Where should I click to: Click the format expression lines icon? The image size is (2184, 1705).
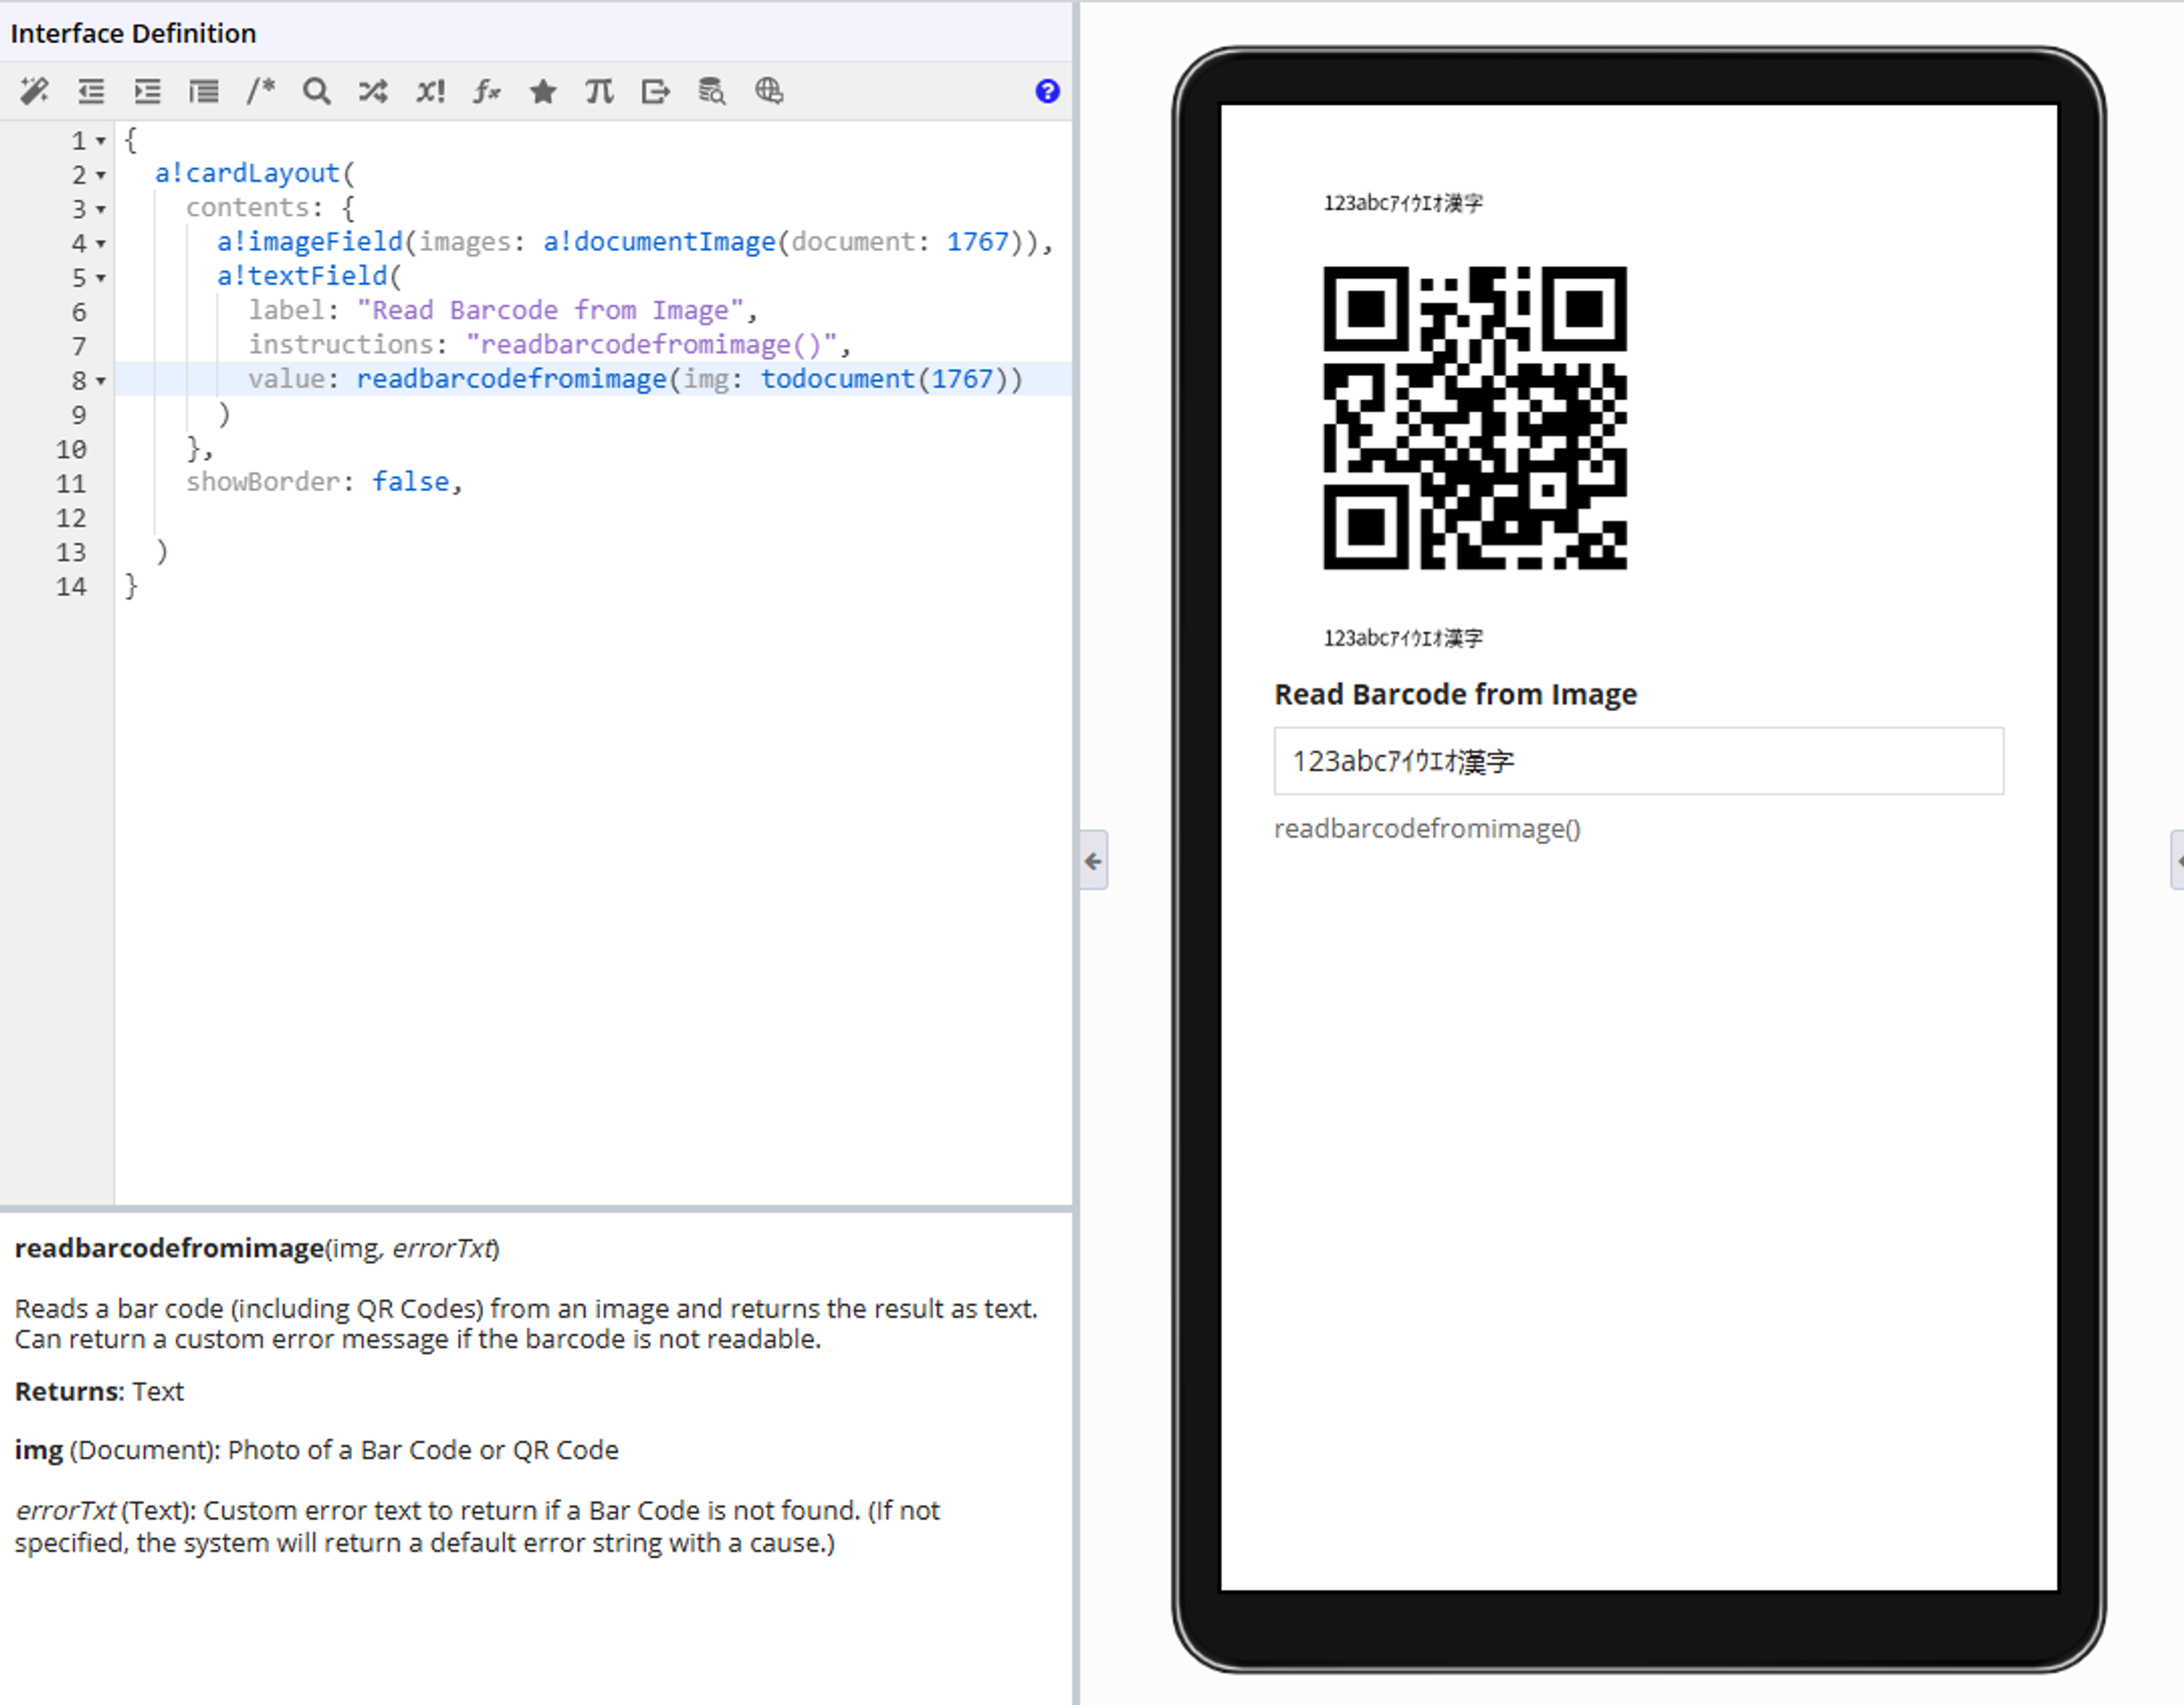tap(204, 91)
